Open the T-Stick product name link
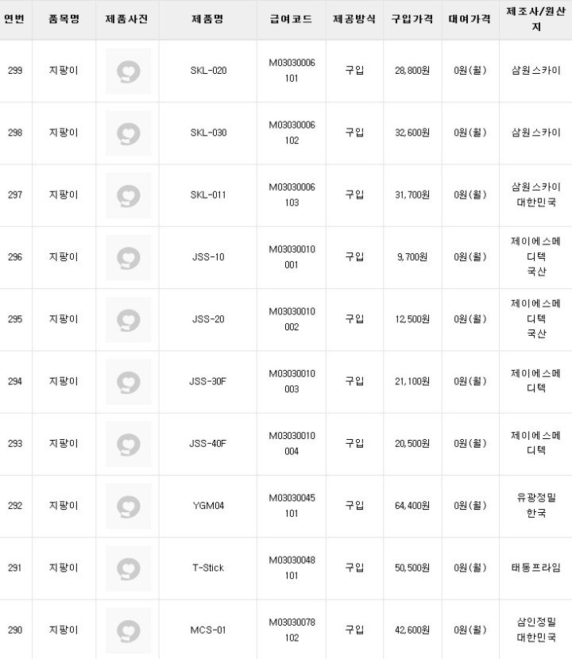This screenshot has height=659, width=572. click(208, 568)
